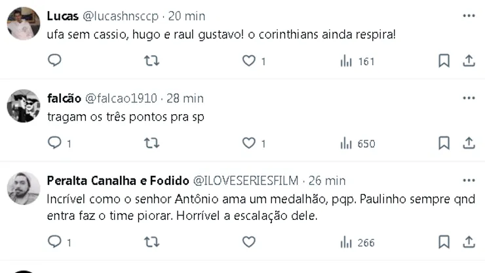Share Peralta Canalha's tweet

pyautogui.click(x=469, y=242)
